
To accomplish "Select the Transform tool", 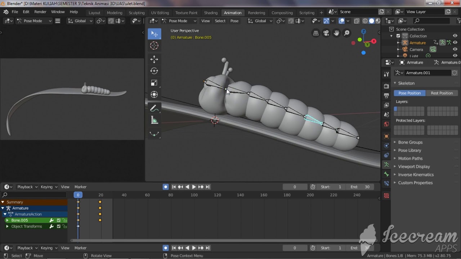I will [154, 95].
